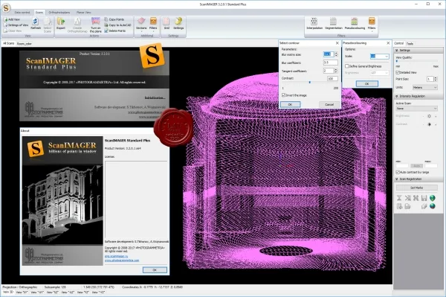Click the Set Marks button

click(417, 188)
